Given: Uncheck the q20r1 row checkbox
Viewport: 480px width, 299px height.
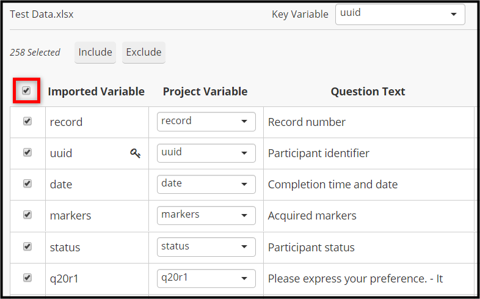Looking at the screenshot, I should click(x=27, y=278).
